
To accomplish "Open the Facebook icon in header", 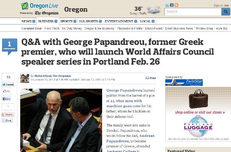I will pyautogui.click(x=172, y=5).
